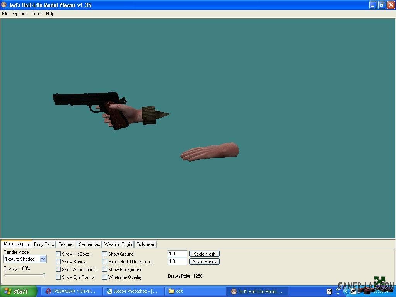Click the Scale Bones button
396x297 pixels.
(205, 262)
